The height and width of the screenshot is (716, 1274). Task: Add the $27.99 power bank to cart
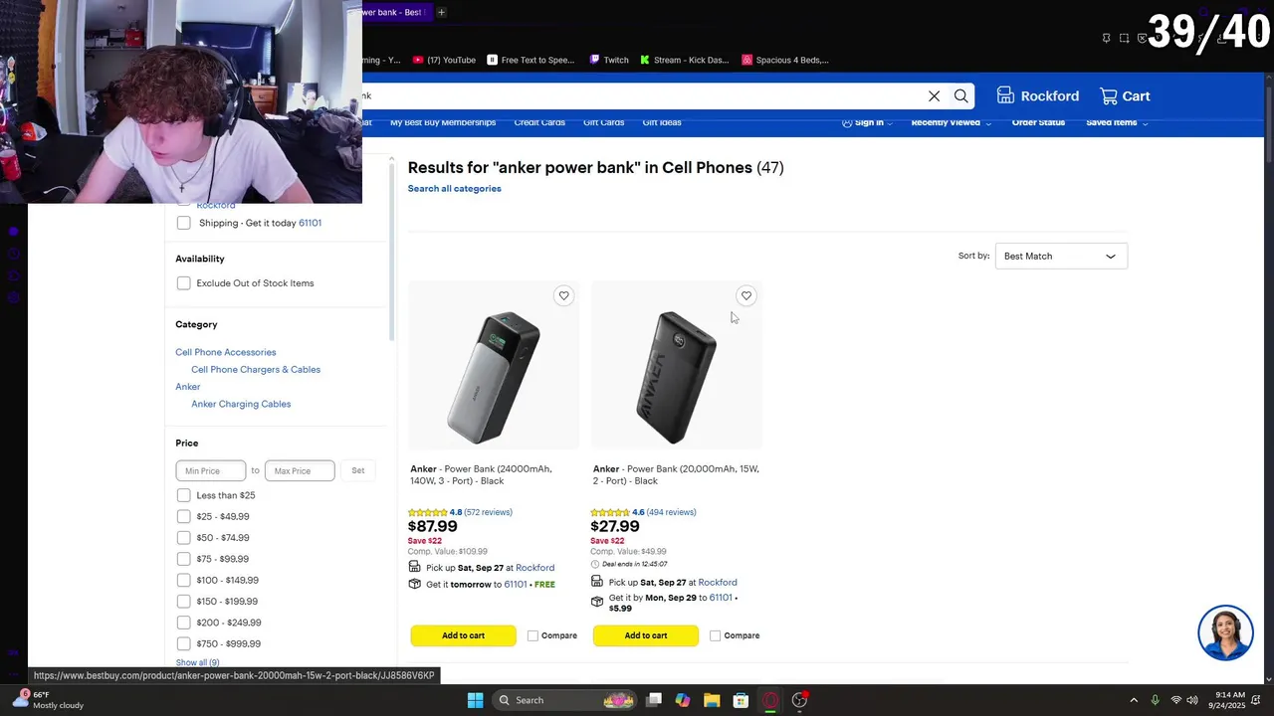pyautogui.click(x=646, y=635)
